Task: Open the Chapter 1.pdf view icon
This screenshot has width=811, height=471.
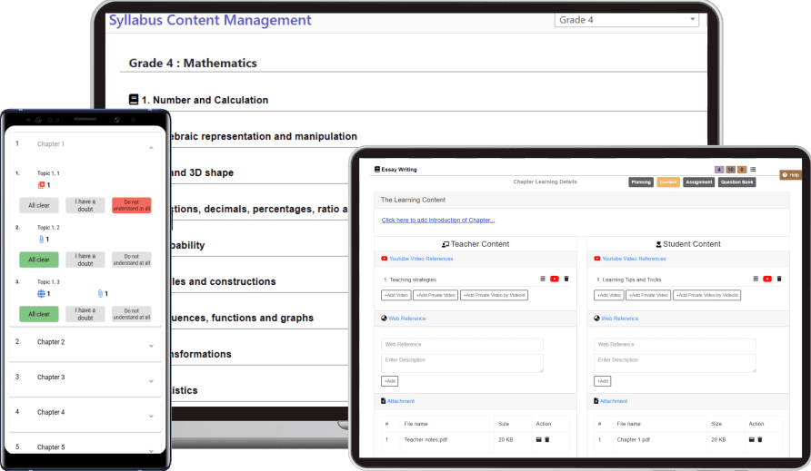Action: (x=752, y=439)
